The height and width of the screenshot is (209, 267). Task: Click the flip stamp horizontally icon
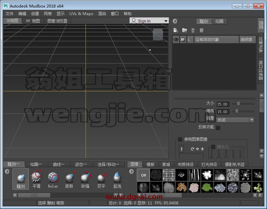click(197, 149)
